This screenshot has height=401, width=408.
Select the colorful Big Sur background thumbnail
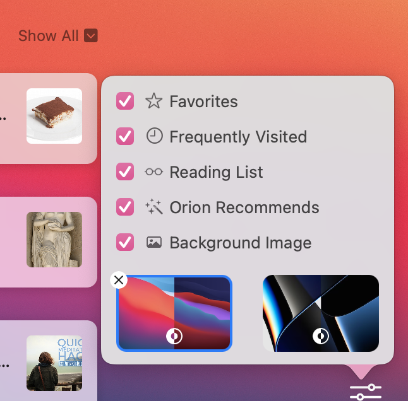pyautogui.click(x=174, y=313)
